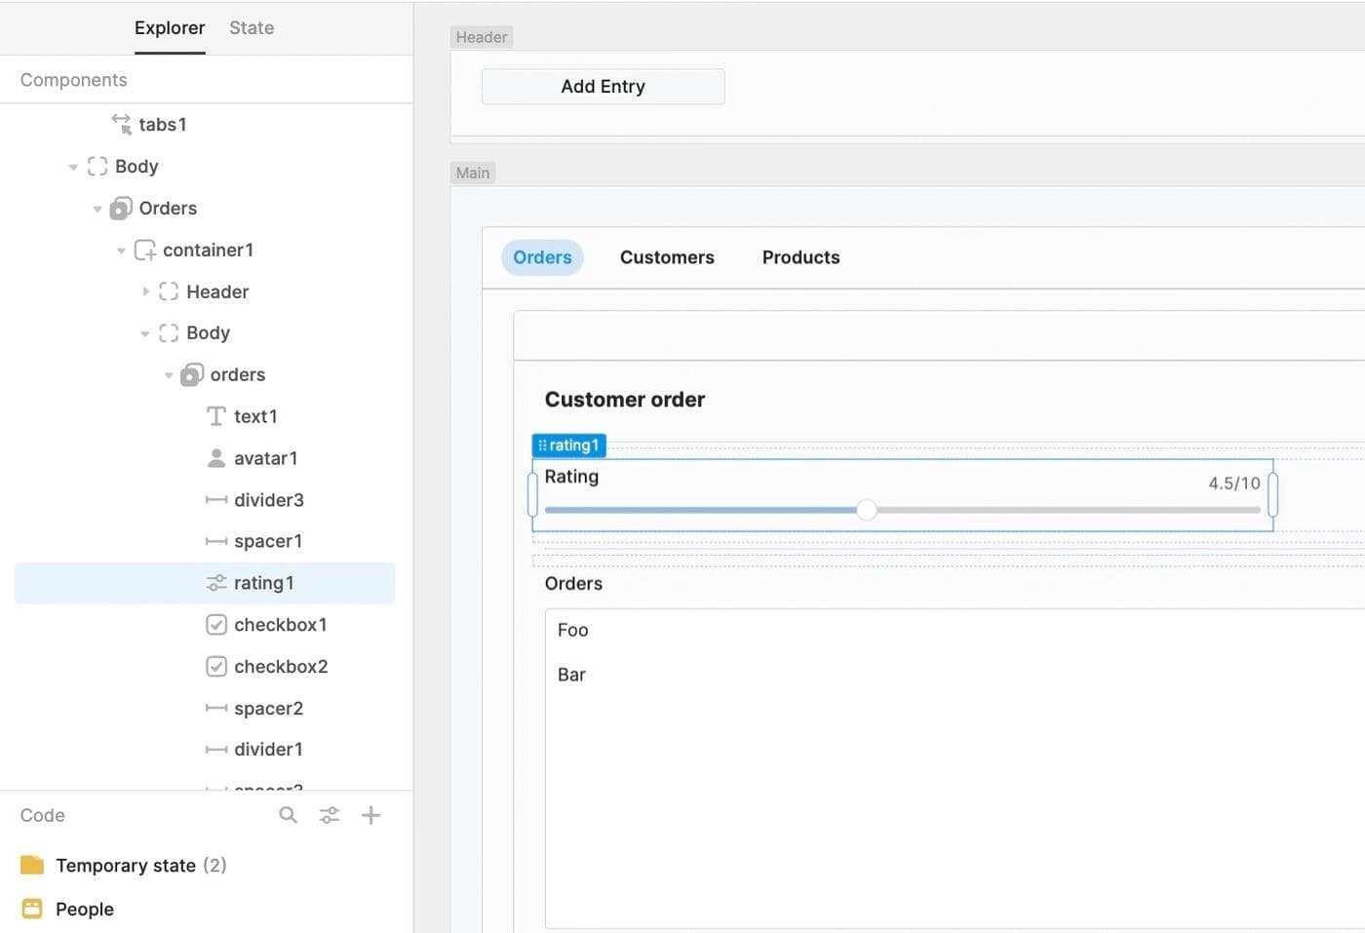Click the code filter settings icon
Screen dimensions: 1365x933
(x=330, y=815)
